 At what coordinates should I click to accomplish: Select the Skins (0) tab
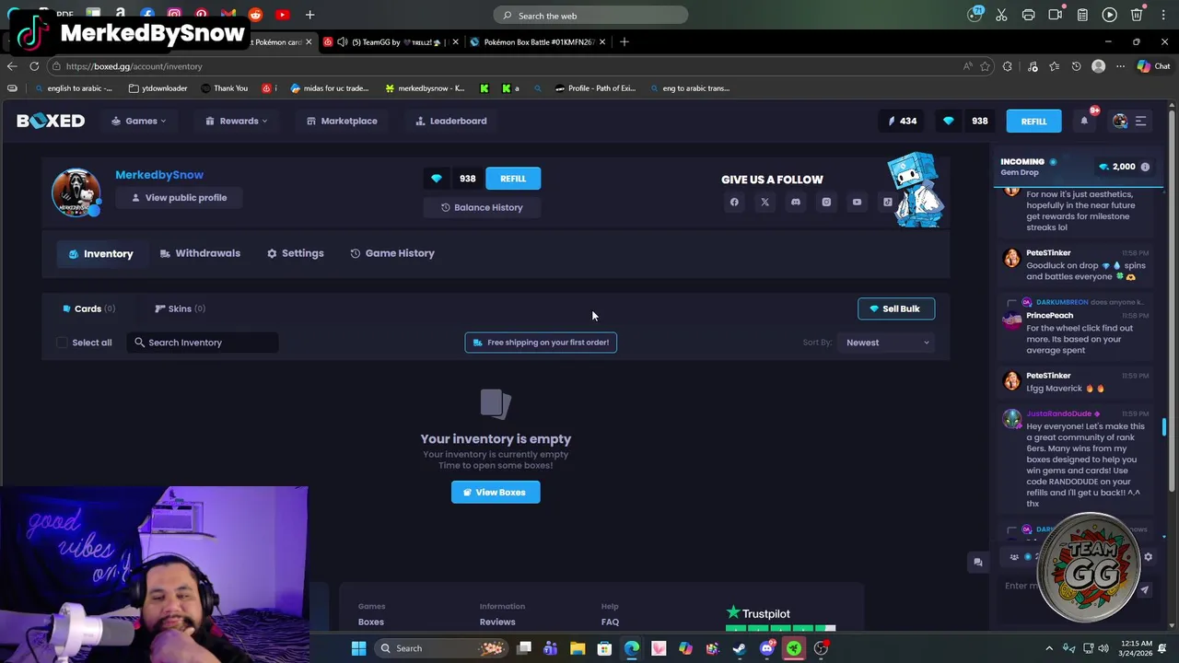pos(180,308)
